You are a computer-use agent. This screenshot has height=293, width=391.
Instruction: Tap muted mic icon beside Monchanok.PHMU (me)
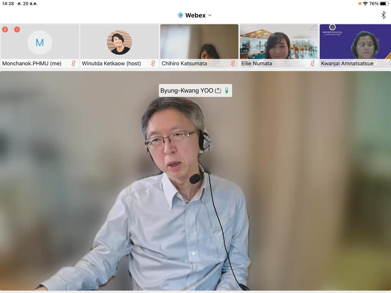click(74, 63)
